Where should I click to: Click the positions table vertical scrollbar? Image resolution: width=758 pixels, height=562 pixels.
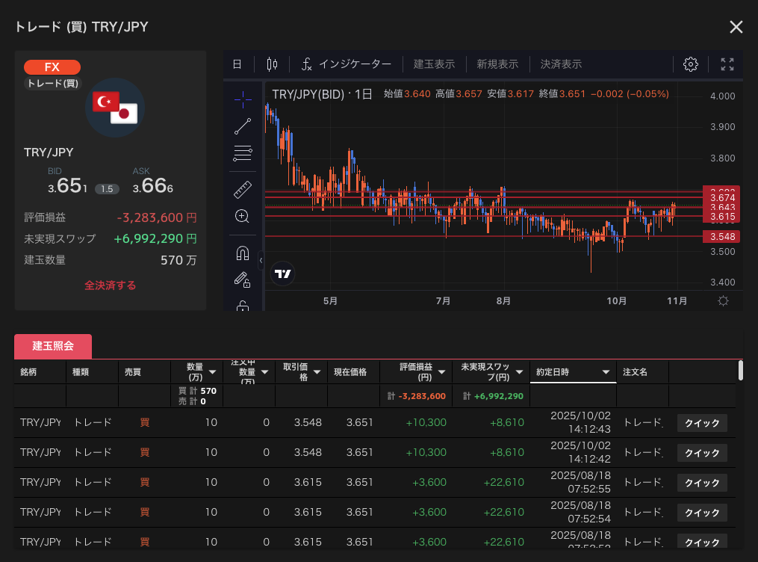[740, 371]
